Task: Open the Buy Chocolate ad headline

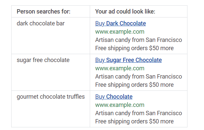Action: [114, 97]
